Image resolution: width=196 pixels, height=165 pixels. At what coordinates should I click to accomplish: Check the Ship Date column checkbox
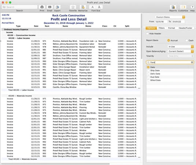point(148,70)
